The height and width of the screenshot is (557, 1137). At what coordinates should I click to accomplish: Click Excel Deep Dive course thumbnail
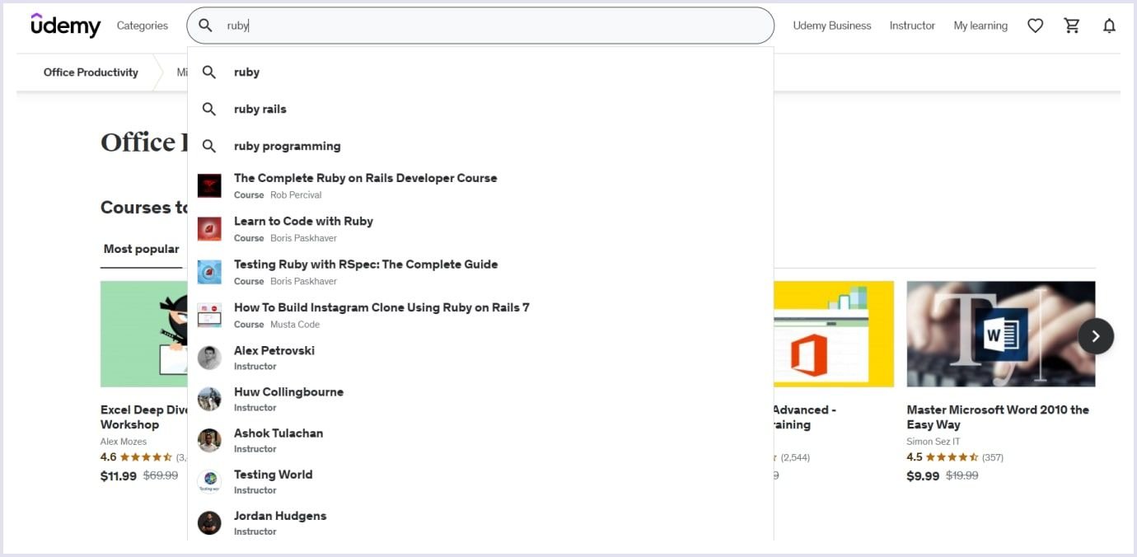click(144, 334)
